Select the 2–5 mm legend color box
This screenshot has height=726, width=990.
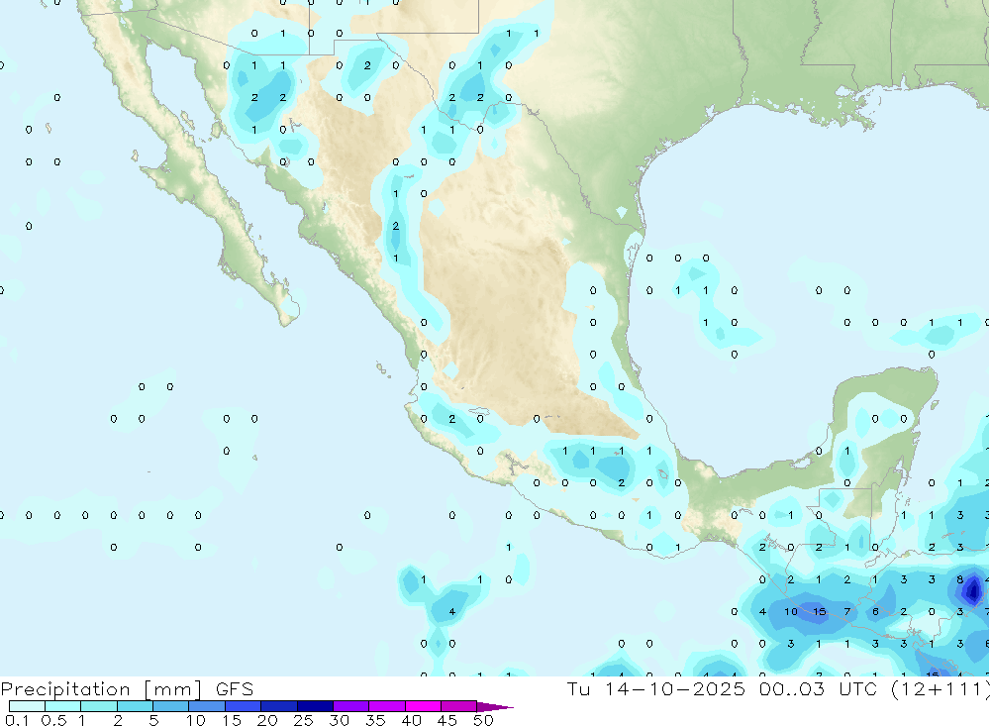pyautogui.click(x=135, y=706)
